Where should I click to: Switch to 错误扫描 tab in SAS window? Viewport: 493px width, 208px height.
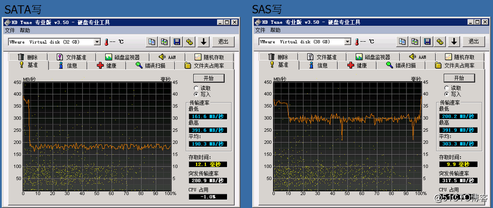point(400,65)
